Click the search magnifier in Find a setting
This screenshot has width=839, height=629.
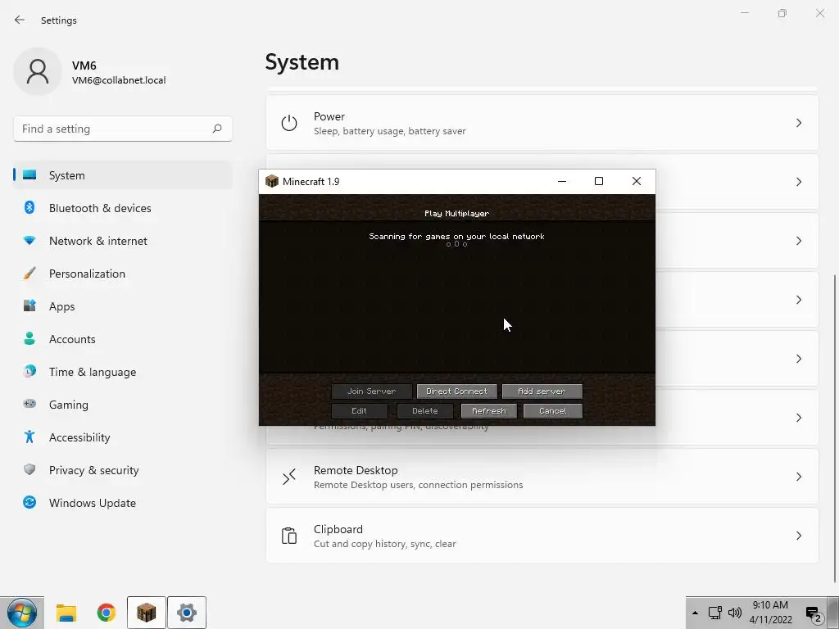coord(217,129)
